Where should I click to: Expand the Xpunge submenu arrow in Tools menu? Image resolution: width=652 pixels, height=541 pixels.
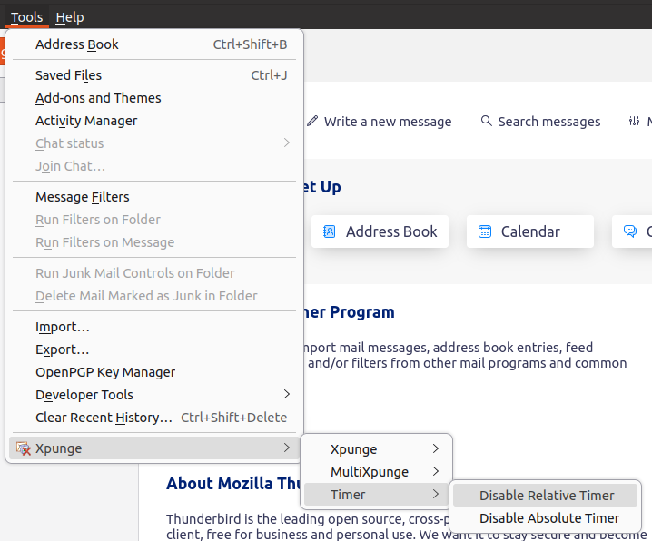286,448
